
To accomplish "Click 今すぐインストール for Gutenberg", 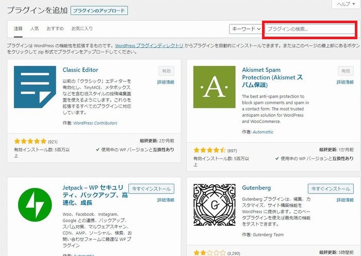I will (331, 189).
